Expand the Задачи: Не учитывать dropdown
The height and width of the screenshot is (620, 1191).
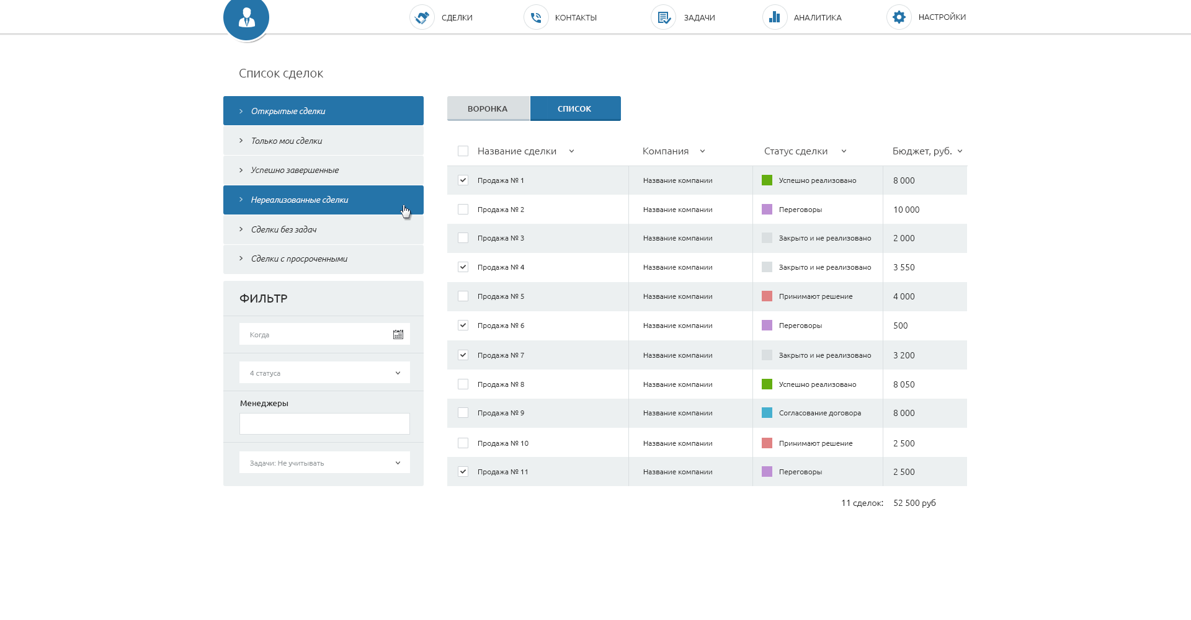(324, 463)
